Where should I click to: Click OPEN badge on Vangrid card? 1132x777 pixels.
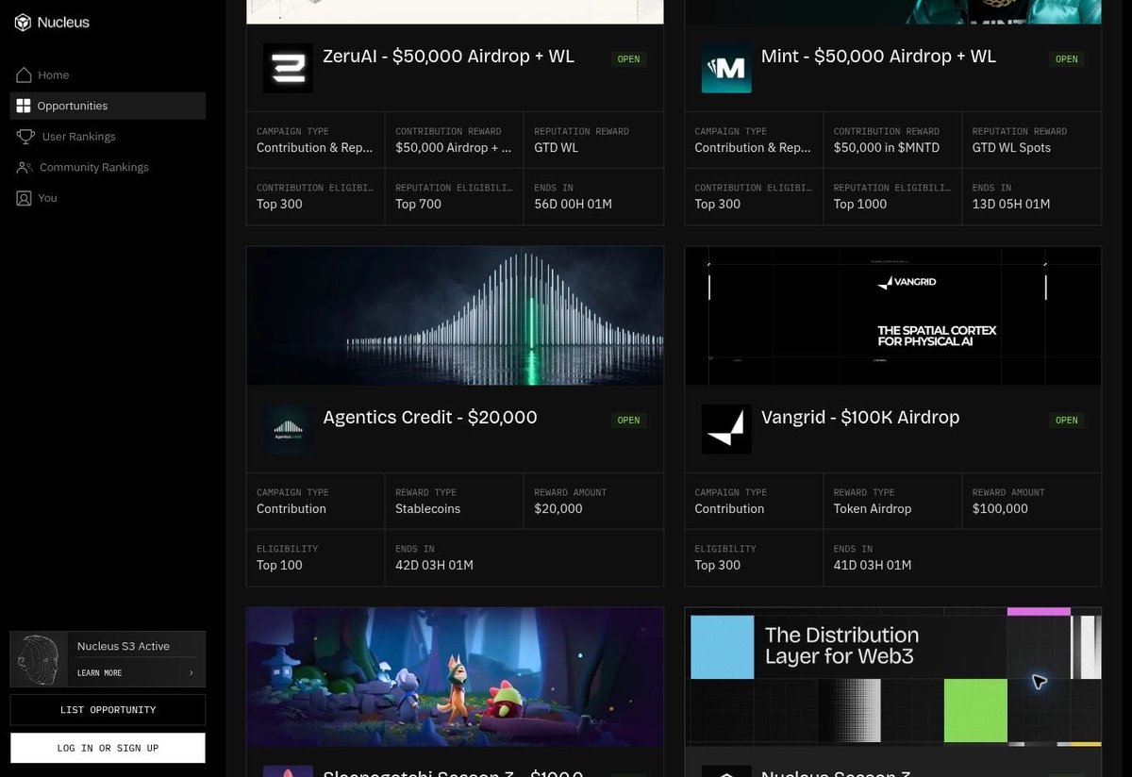pos(1067,421)
